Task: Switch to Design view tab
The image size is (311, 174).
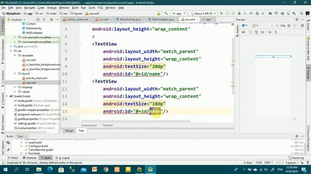Action: pos(69,131)
